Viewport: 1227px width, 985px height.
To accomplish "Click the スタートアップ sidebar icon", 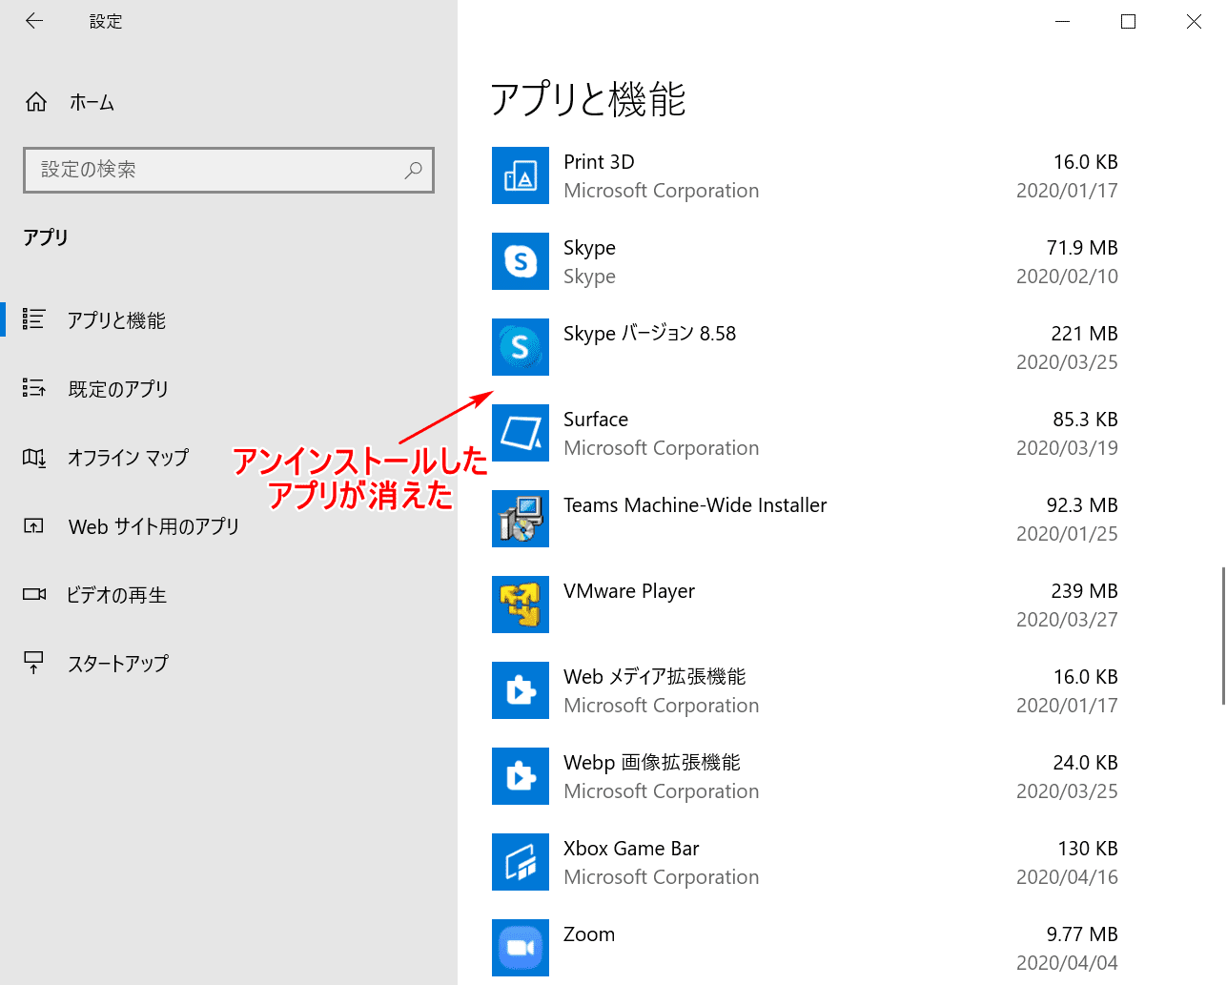I will coord(33,664).
